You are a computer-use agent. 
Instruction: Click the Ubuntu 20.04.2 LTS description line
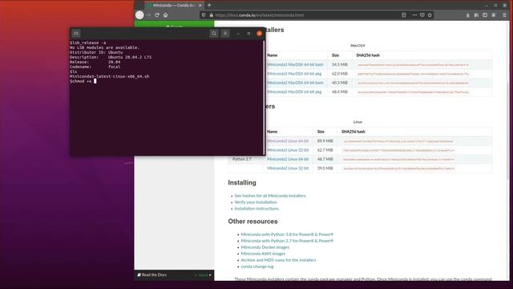111,57
